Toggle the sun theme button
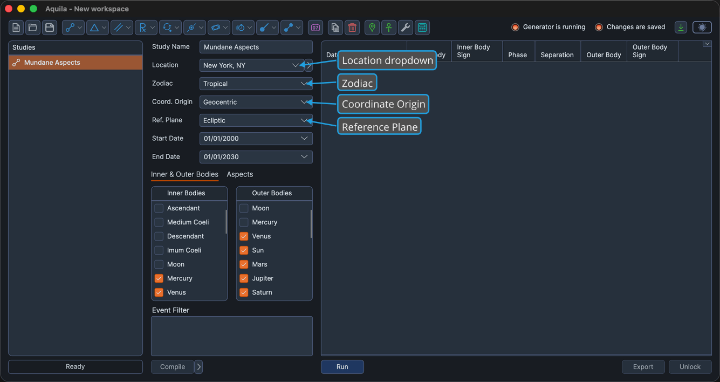720x382 pixels. point(702,28)
